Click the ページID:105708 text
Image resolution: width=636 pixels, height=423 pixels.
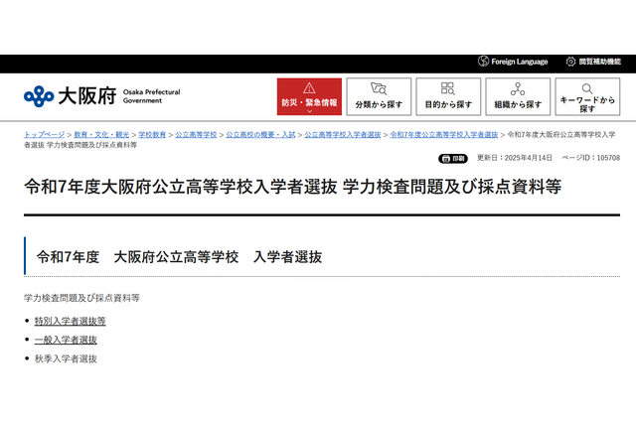pos(591,158)
